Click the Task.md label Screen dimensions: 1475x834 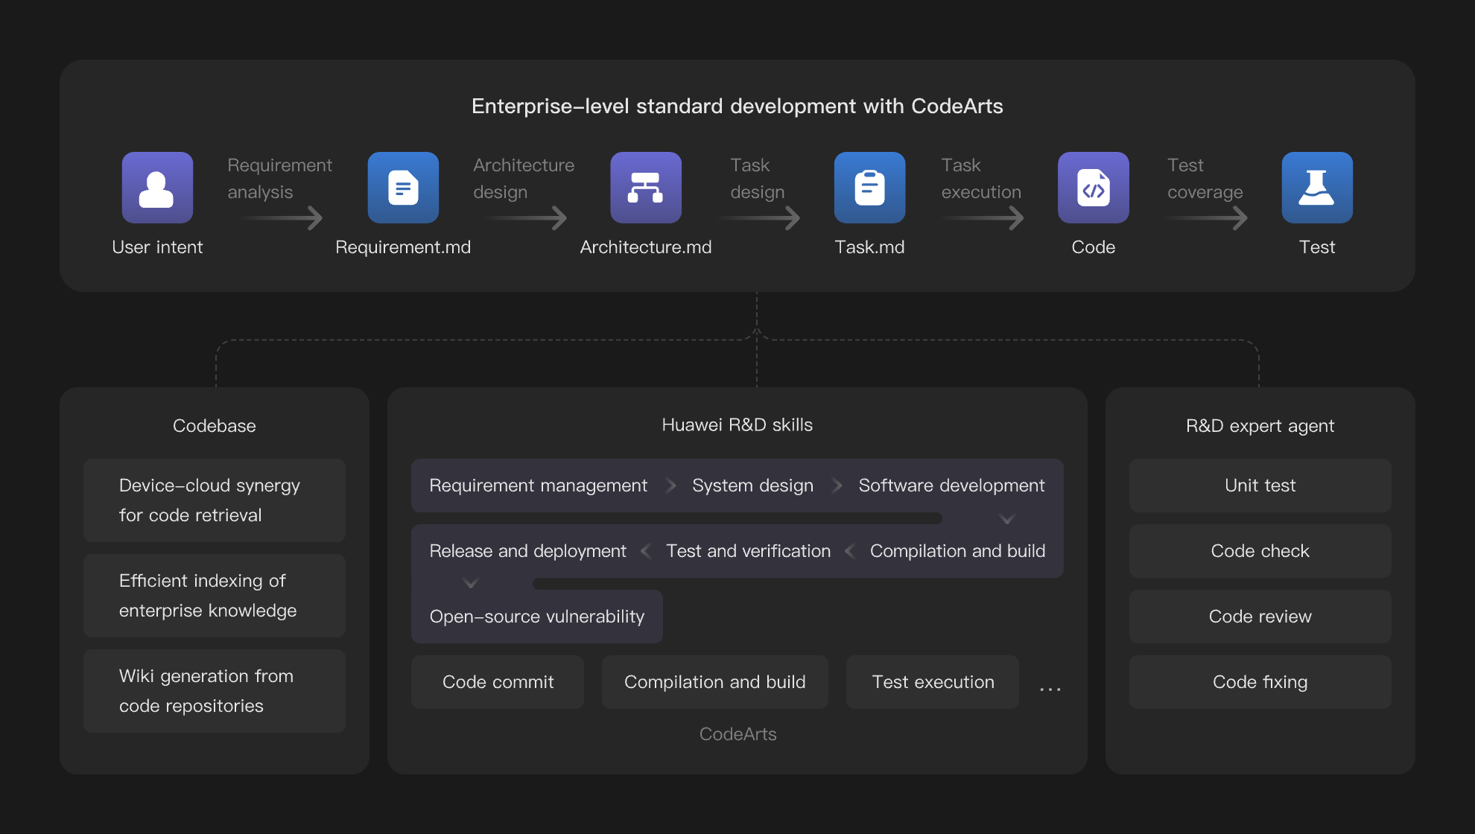click(869, 247)
